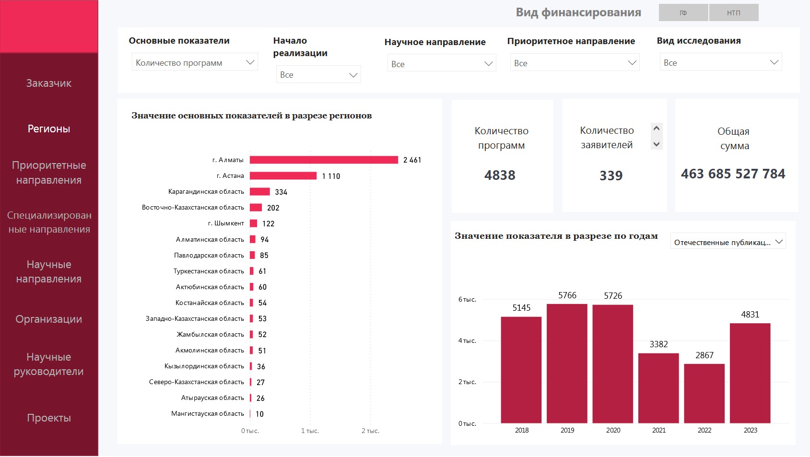Open the Научное направление dropdown
Viewport: 810px width, 457px height.
[441, 64]
